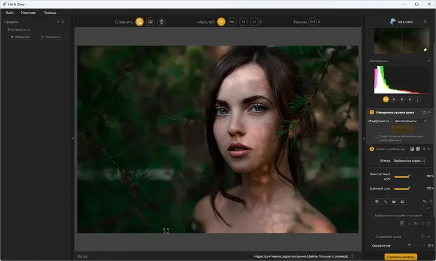
Task: Open the 'Помощь' menu
Action: point(50,12)
